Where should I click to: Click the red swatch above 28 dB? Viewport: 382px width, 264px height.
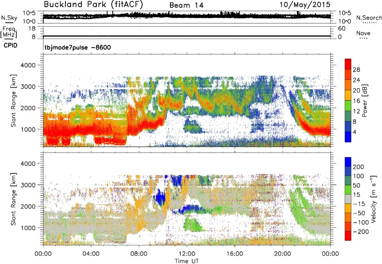[x=348, y=64]
